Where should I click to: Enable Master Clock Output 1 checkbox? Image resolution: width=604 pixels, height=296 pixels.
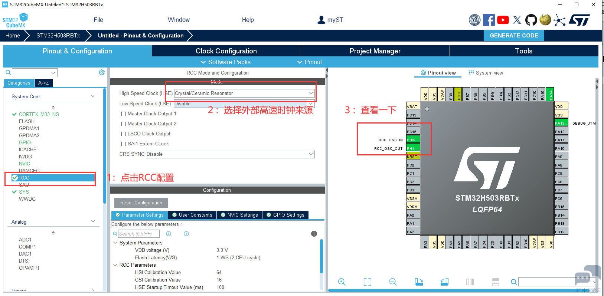124,114
